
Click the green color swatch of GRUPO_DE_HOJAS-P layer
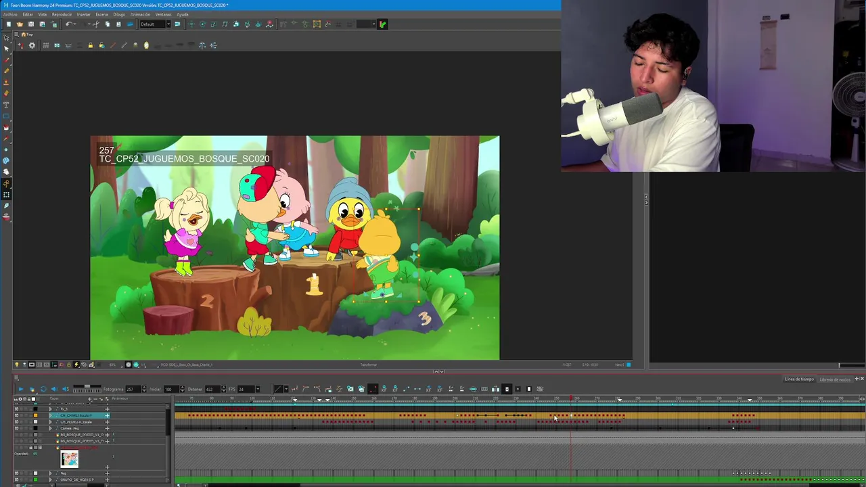pos(35,480)
